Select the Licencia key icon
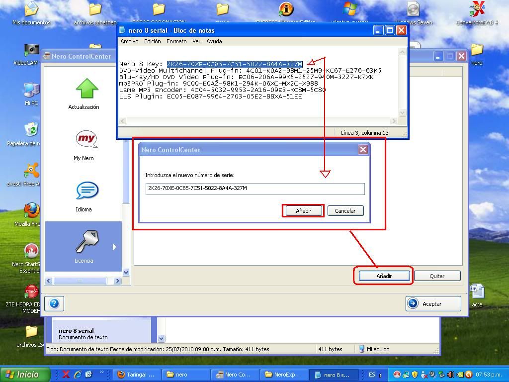 (x=87, y=242)
